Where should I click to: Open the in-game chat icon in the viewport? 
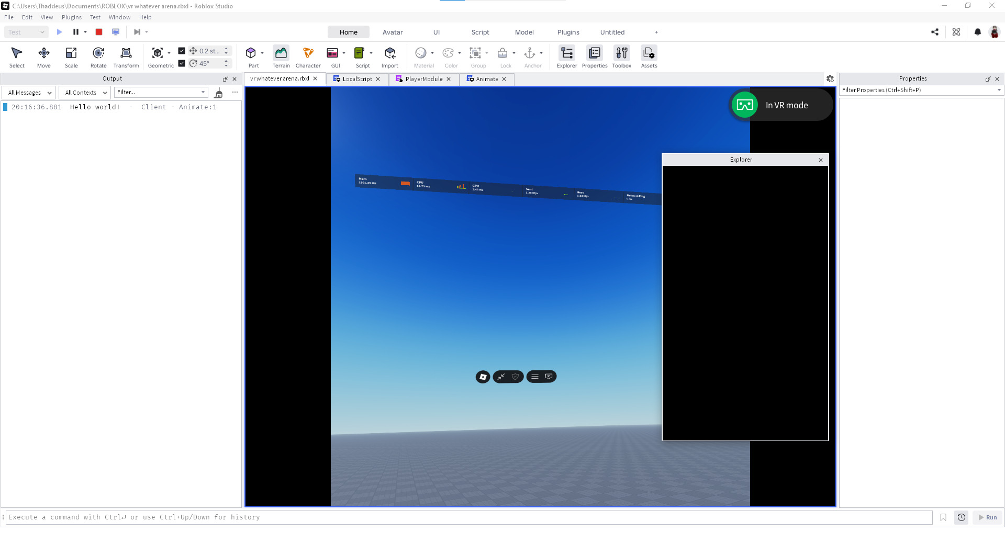(549, 377)
